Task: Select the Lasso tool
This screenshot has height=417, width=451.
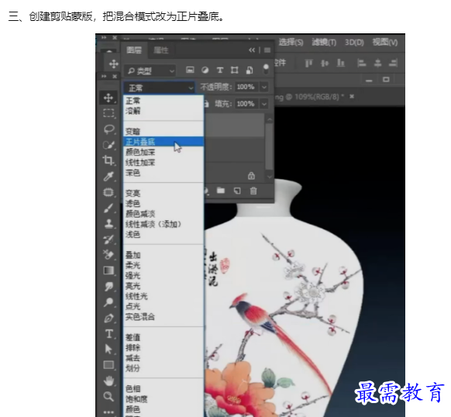Action: click(x=108, y=129)
